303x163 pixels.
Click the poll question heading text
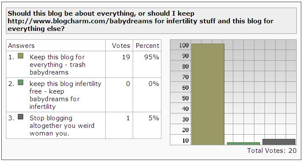coord(140,21)
